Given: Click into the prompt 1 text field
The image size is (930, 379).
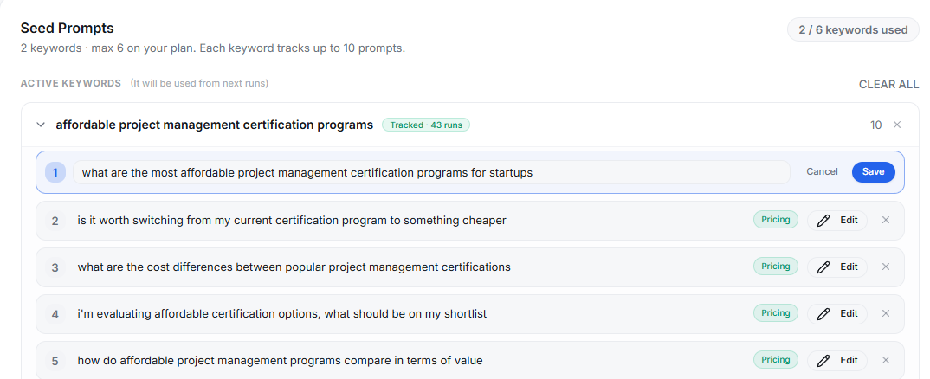Looking at the screenshot, I should click(431, 172).
